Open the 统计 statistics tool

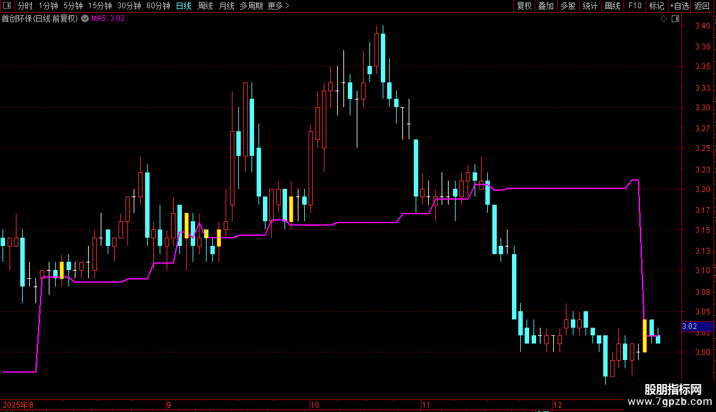click(x=590, y=6)
